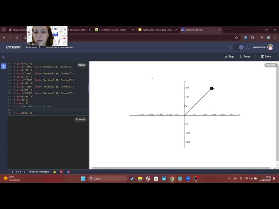279x209 pixels.
Task: Reset the code with the Reset button
Action: tap(245, 57)
